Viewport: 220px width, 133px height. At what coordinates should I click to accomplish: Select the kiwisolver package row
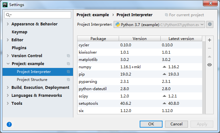140,52
